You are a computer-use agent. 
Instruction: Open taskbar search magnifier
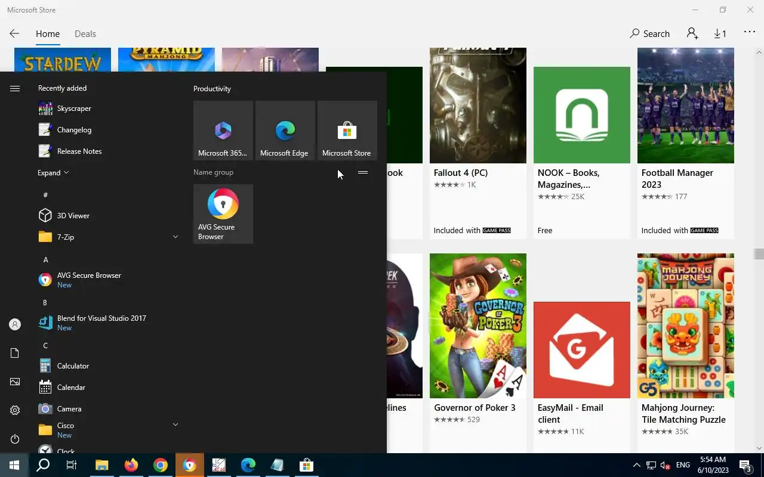pyautogui.click(x=43, y=465)
